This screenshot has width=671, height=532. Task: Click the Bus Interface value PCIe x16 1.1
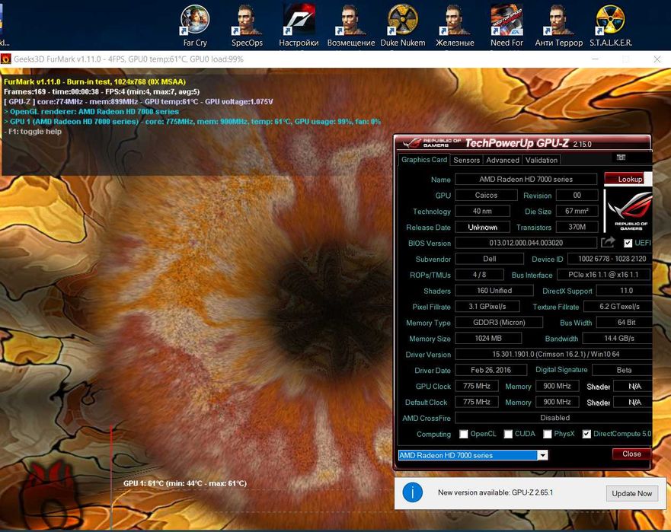point(603,275)
